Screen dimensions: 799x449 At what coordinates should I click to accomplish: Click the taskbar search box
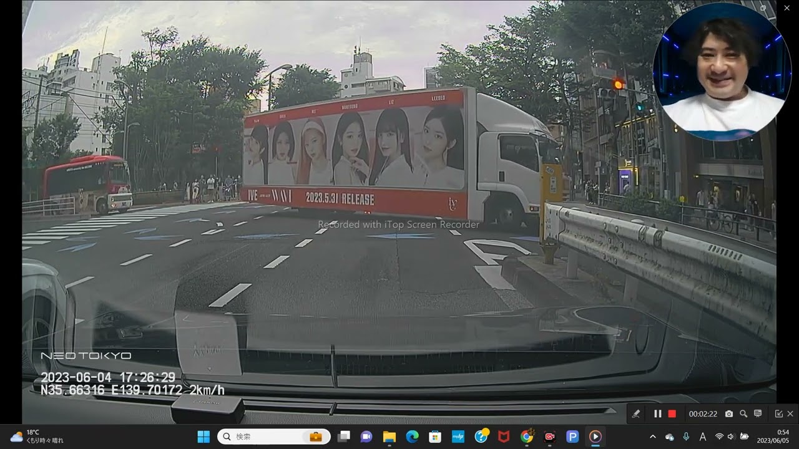273,437
